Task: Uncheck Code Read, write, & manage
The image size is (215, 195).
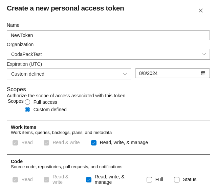Action: click(x=89, y=180)
